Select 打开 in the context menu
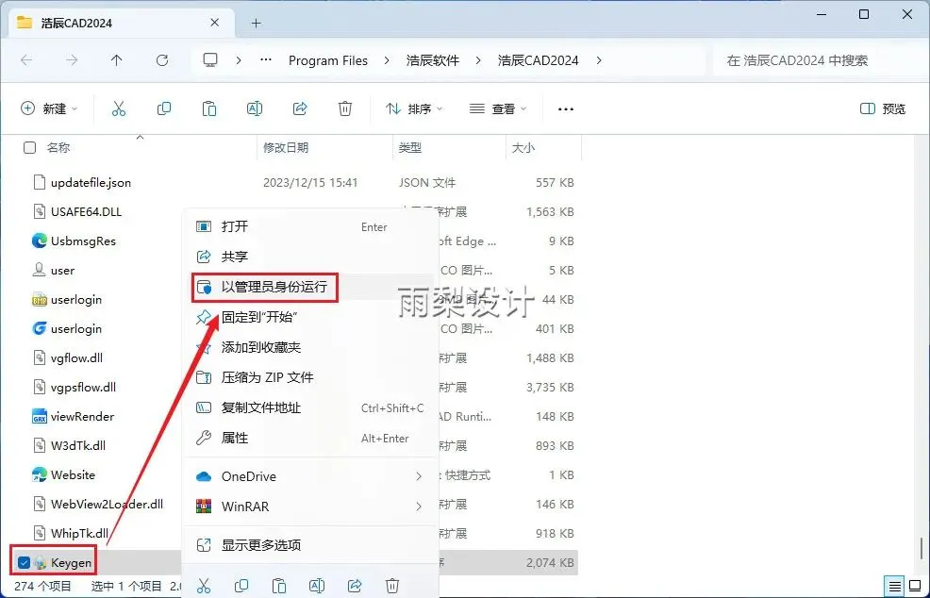 coord(311,226)
